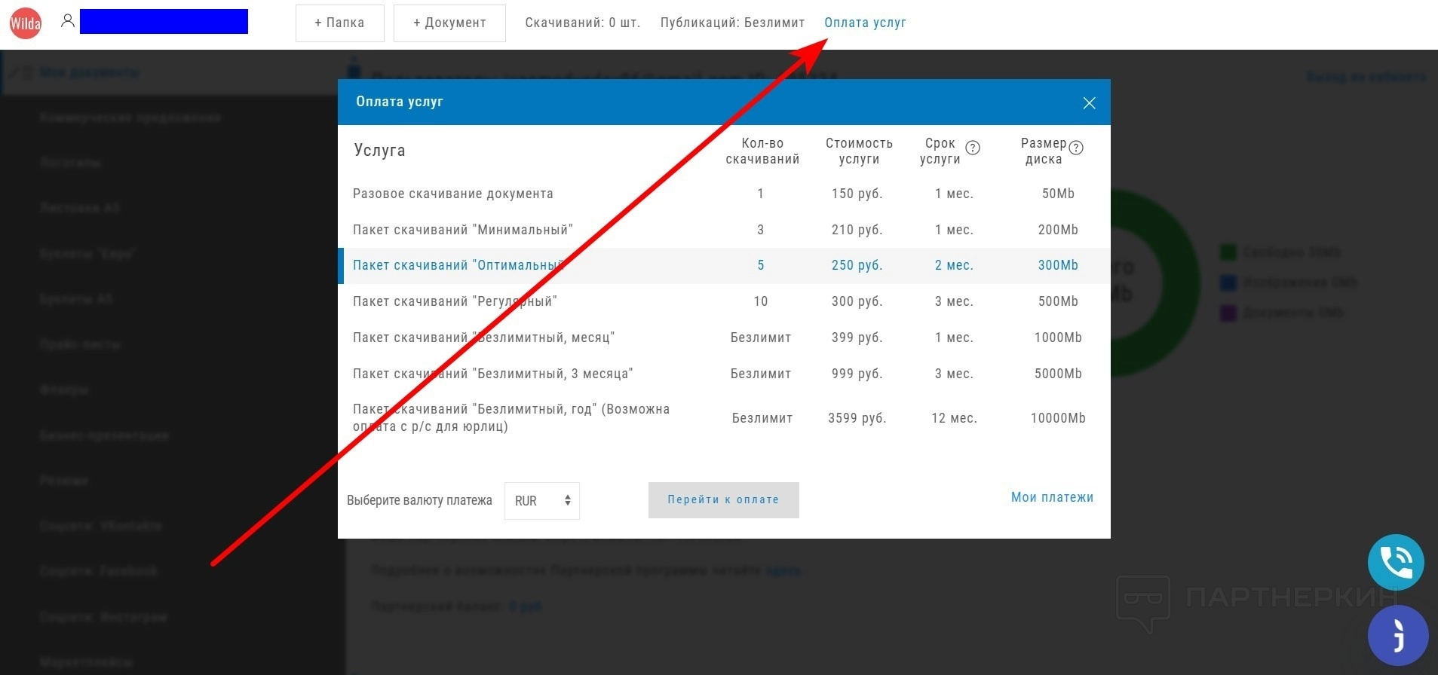This screenshot has width=1438, height=675.
Task: Select "Разовое скачивание документа" service
Action: (724, 194)
